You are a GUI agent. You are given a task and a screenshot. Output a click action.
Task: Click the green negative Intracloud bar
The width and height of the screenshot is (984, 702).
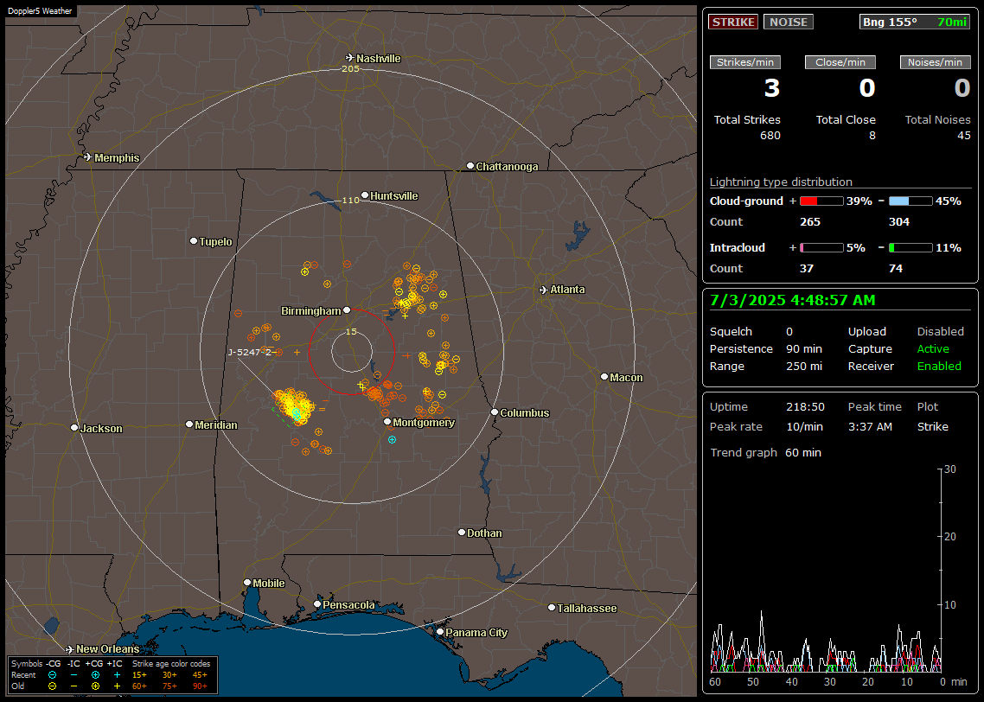(x=911, y=248)
